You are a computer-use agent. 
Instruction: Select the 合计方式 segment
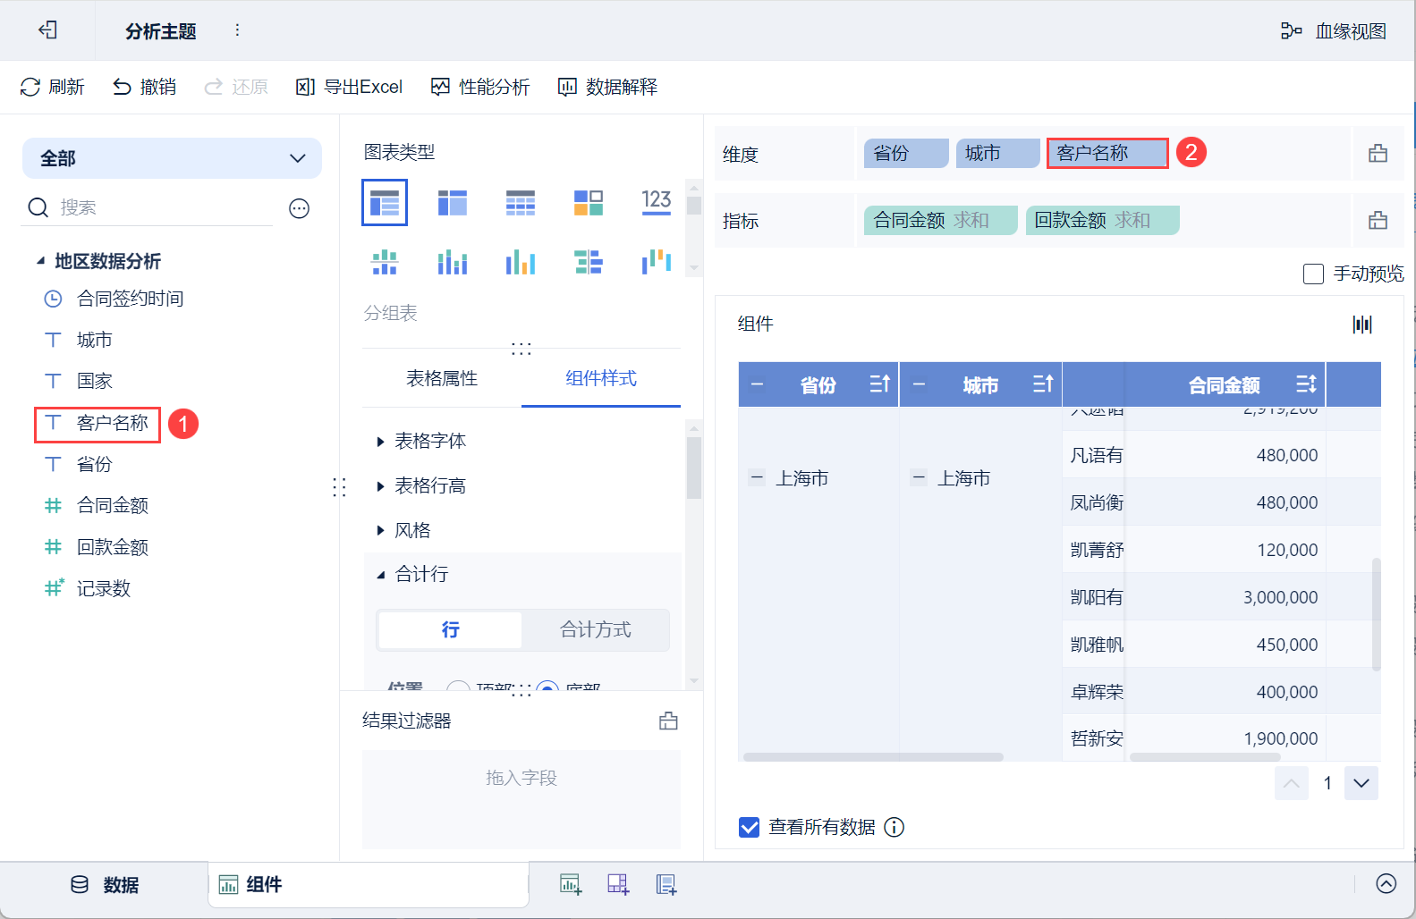(596, 630)
